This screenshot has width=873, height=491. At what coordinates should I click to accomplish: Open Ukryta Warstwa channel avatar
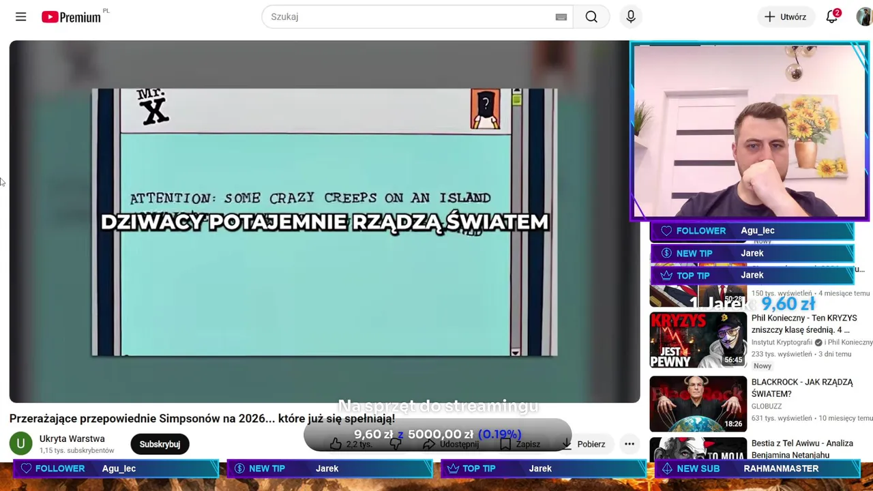coord(20,444)
